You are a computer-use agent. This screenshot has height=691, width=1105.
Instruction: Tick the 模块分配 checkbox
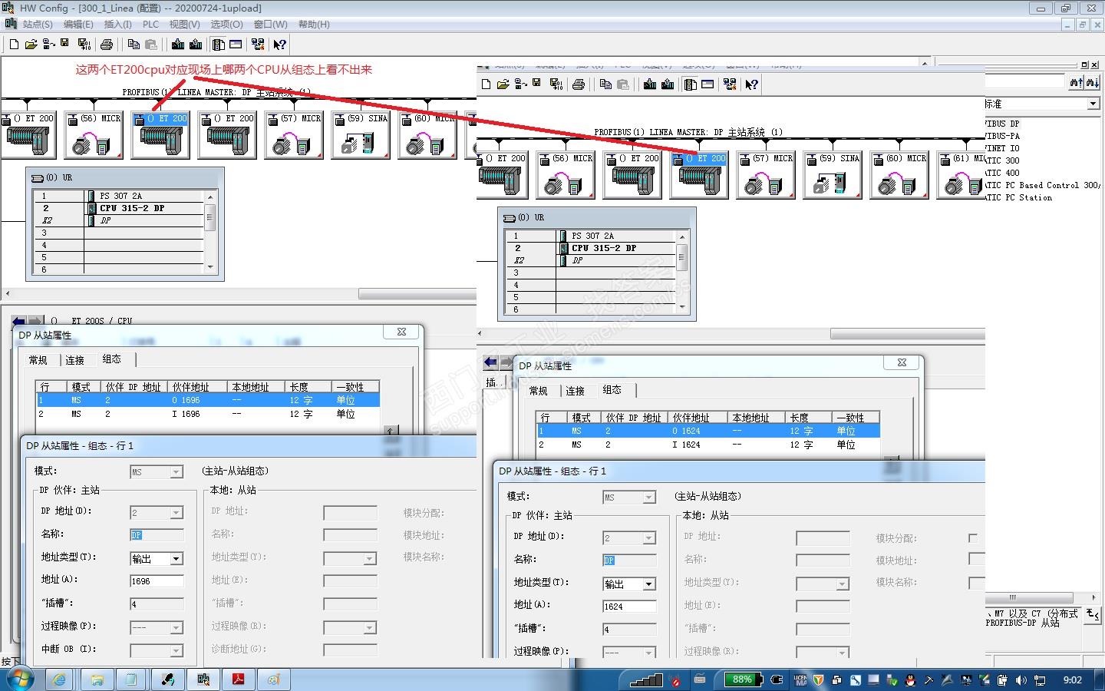(973, 538)
